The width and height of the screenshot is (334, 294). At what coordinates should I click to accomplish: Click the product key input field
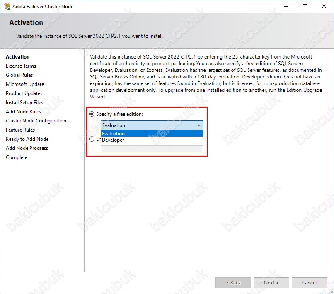pos(152,149)
